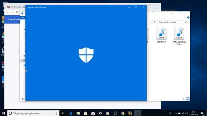Open the clock and date flyout
The image size is (207, 116).
[194, 113]
